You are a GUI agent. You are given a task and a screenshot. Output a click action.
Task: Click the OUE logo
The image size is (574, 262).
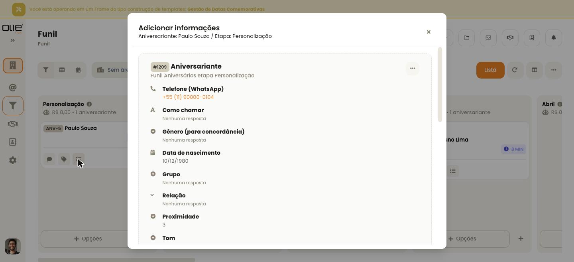[12, 28]
